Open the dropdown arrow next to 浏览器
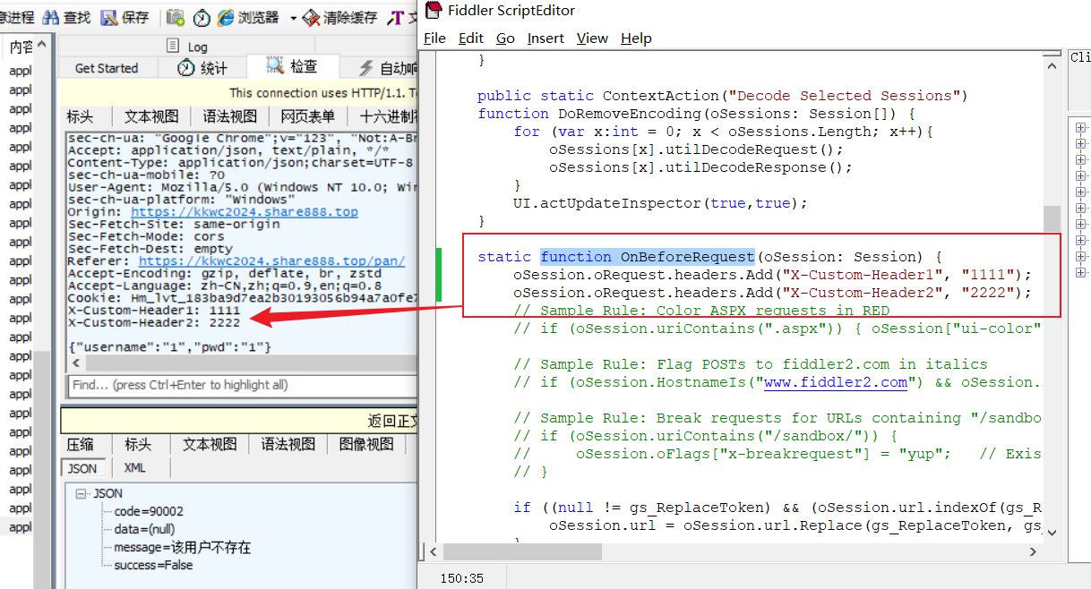 (293, 18)
